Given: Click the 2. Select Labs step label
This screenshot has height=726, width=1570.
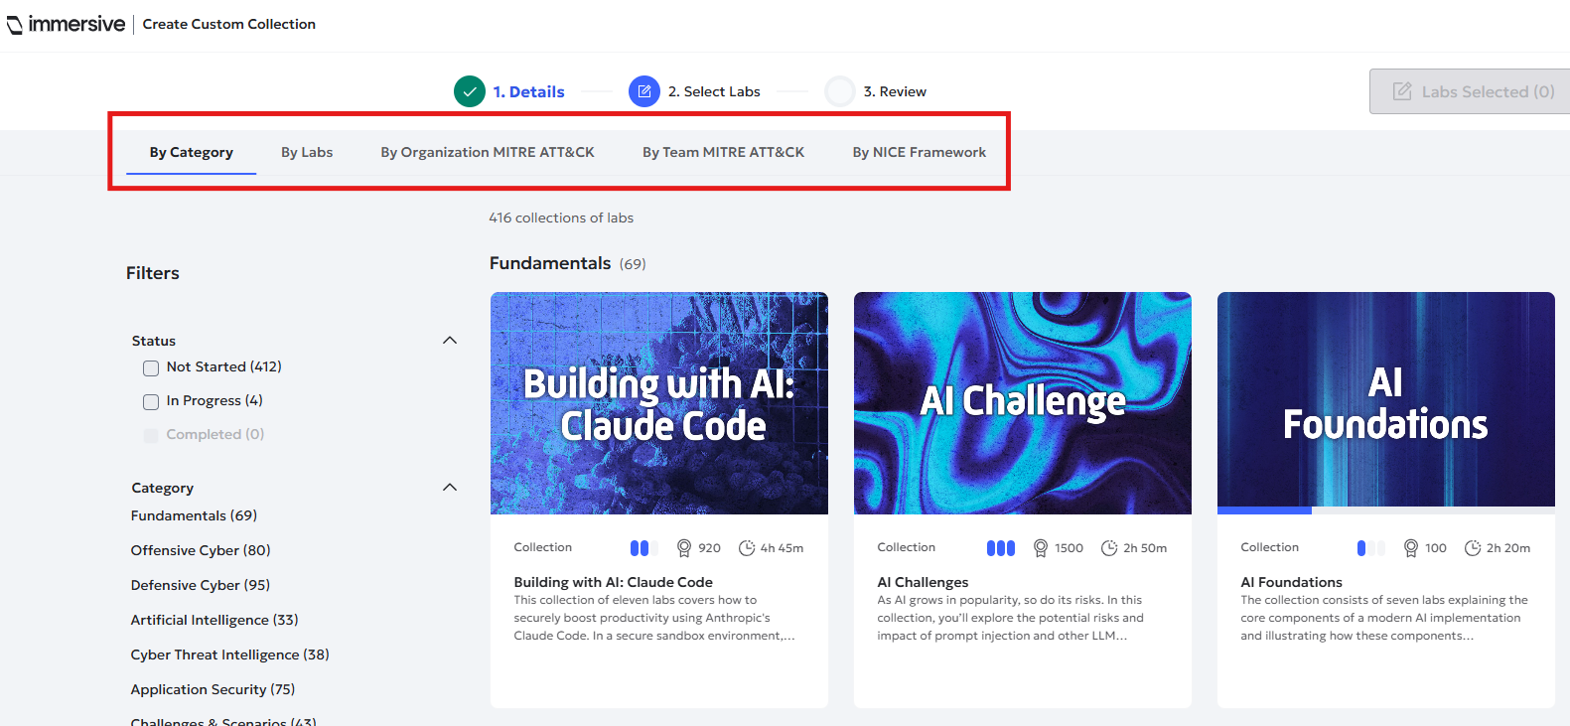Looking at the screenshot, I should [714, 91].
